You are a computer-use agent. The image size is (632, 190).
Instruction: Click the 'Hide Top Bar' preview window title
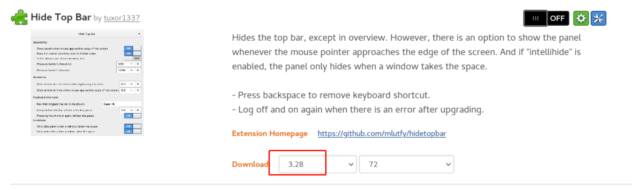pyautogui.click(x=87, y=34)
